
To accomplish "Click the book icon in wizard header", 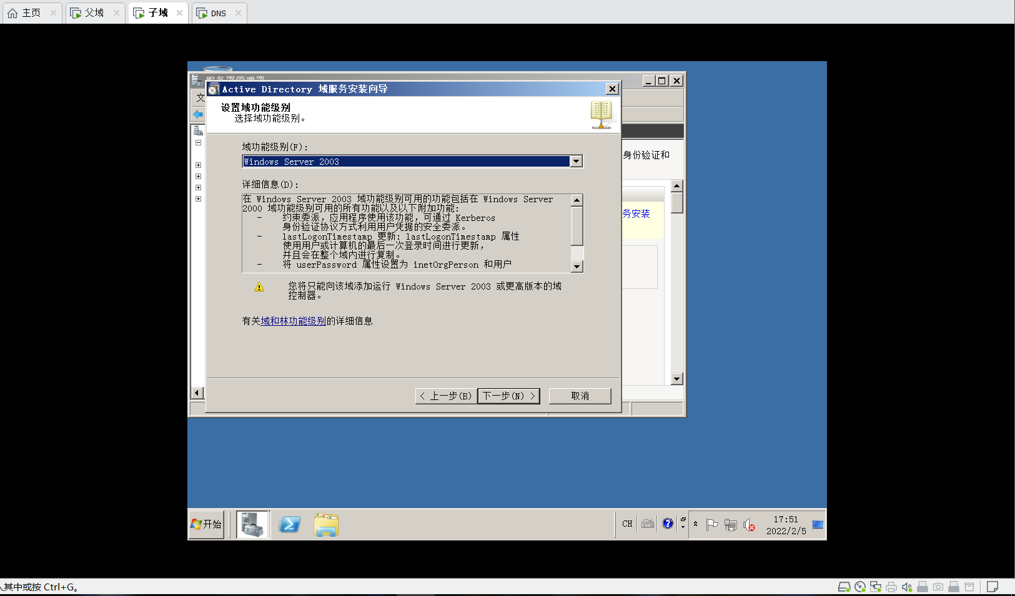I will [x=602, y=114].
